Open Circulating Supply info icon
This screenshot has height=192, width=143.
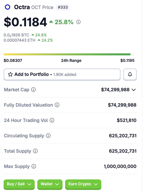pos(48,136)
